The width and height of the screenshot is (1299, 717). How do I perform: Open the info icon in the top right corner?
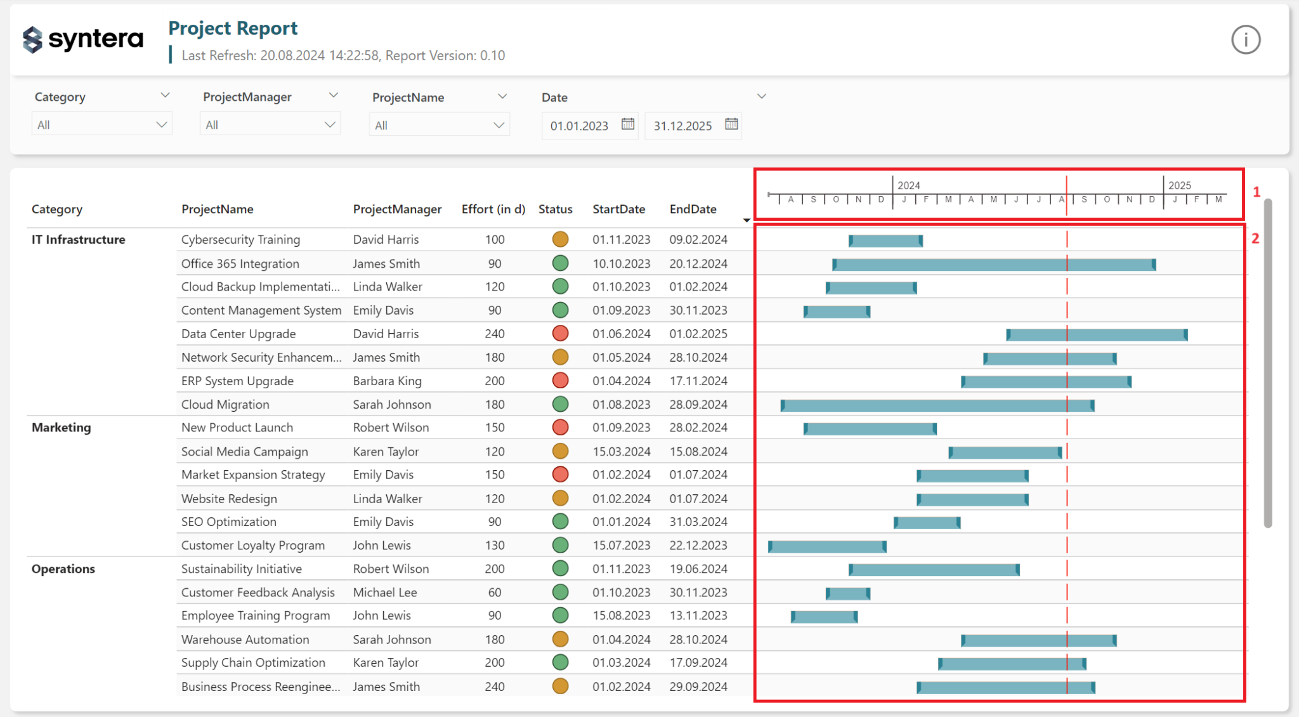point(1245,39)
